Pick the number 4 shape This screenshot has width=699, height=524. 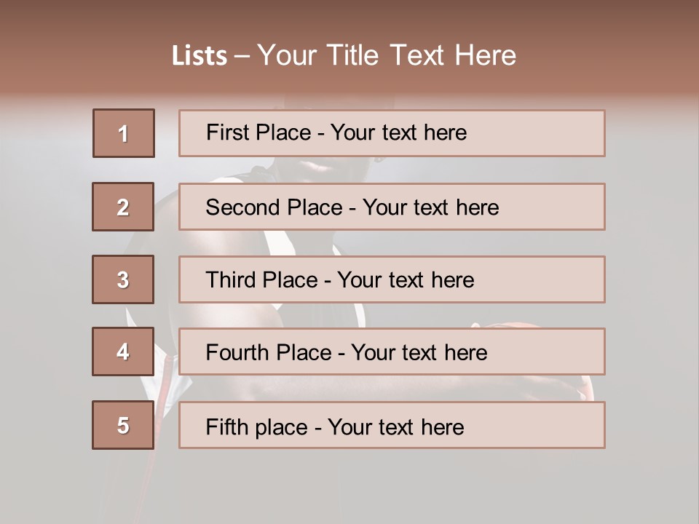point(123,352)
